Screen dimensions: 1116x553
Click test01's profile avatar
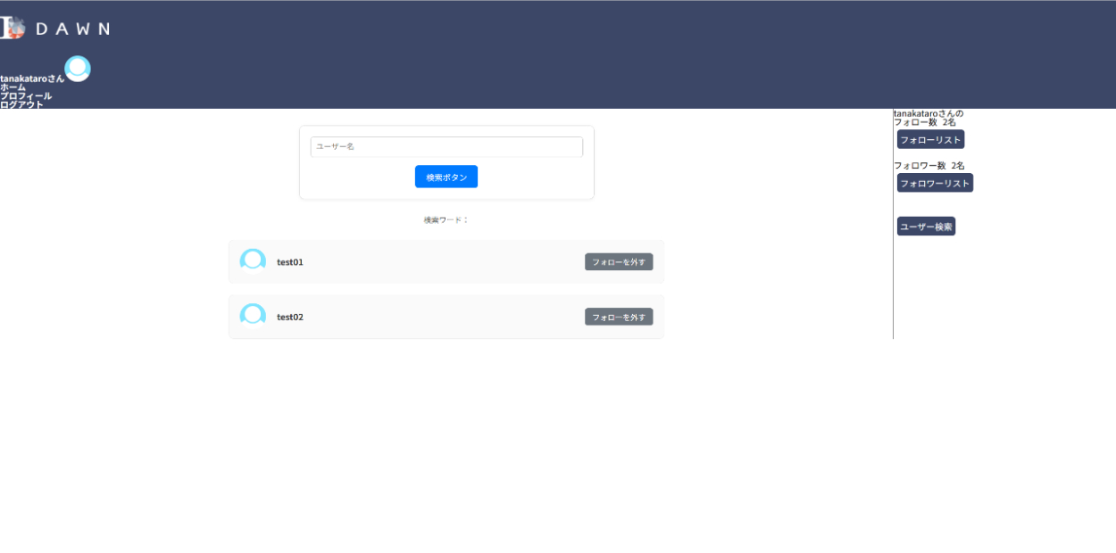click(x=253, y=261)
